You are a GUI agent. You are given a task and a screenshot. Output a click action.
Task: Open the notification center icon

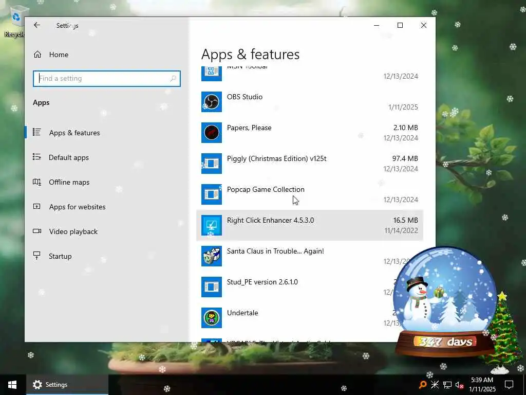pyautogui.click(x=509, y=385)
